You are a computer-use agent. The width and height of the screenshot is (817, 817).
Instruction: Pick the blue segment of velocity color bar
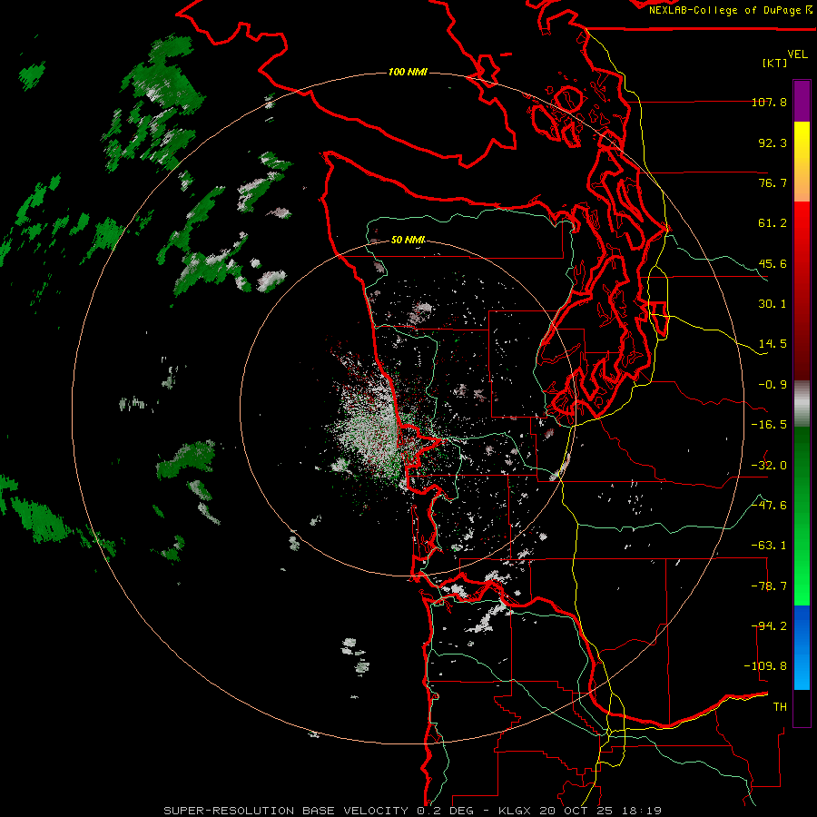[x=802, y=647]
